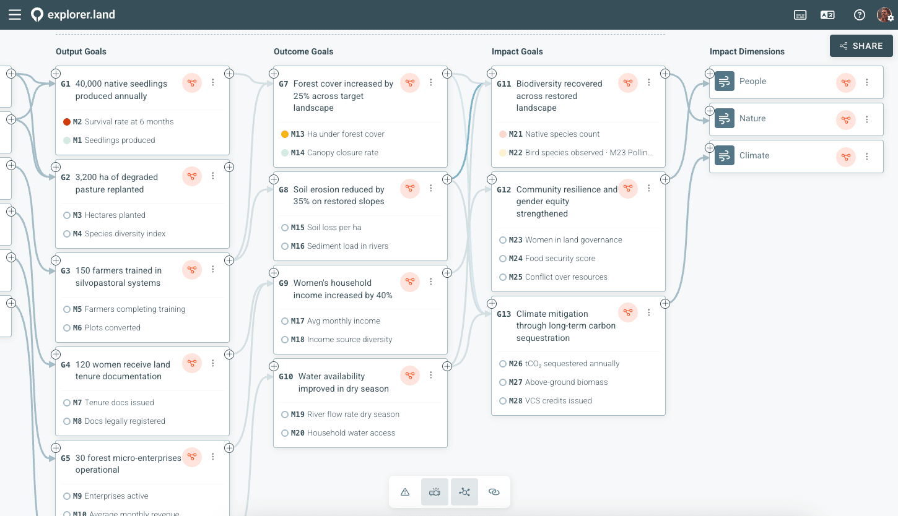Screen dimensions: 898x516
Task: Select the Impact Dimensions column heading
Action: click(747, 52)
